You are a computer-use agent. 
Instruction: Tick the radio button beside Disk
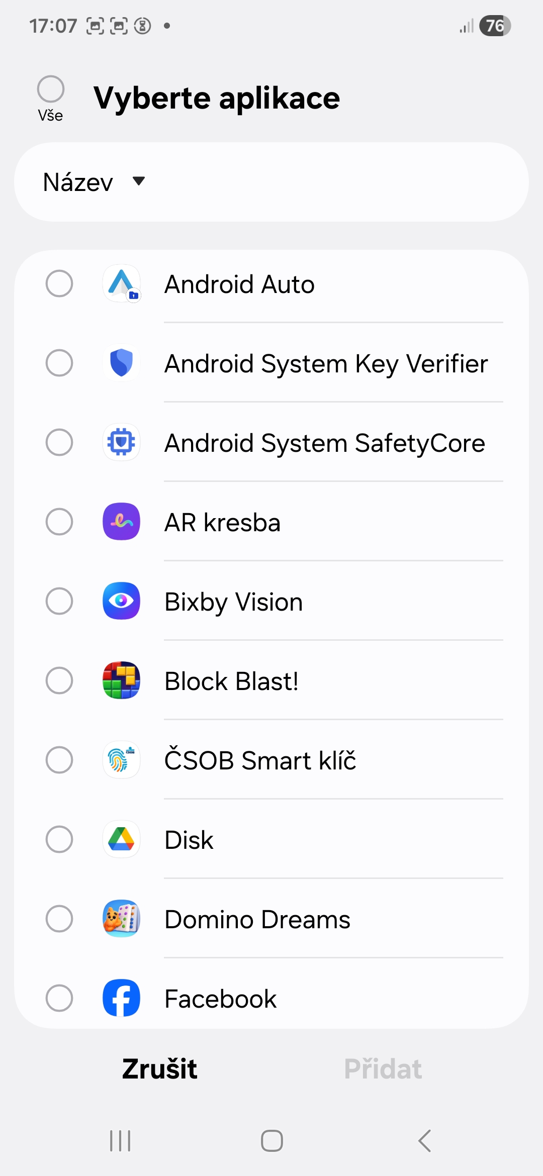[59, 839]
